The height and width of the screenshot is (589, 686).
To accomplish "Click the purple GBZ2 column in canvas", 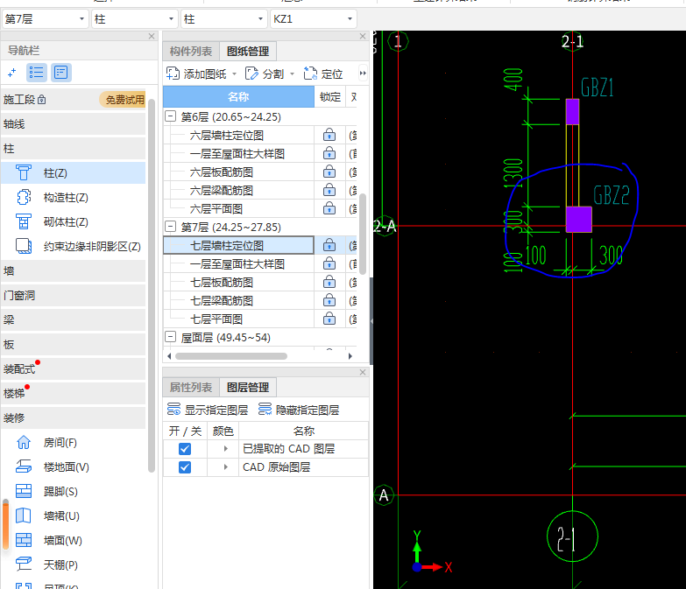I will [x=579, y=220].
